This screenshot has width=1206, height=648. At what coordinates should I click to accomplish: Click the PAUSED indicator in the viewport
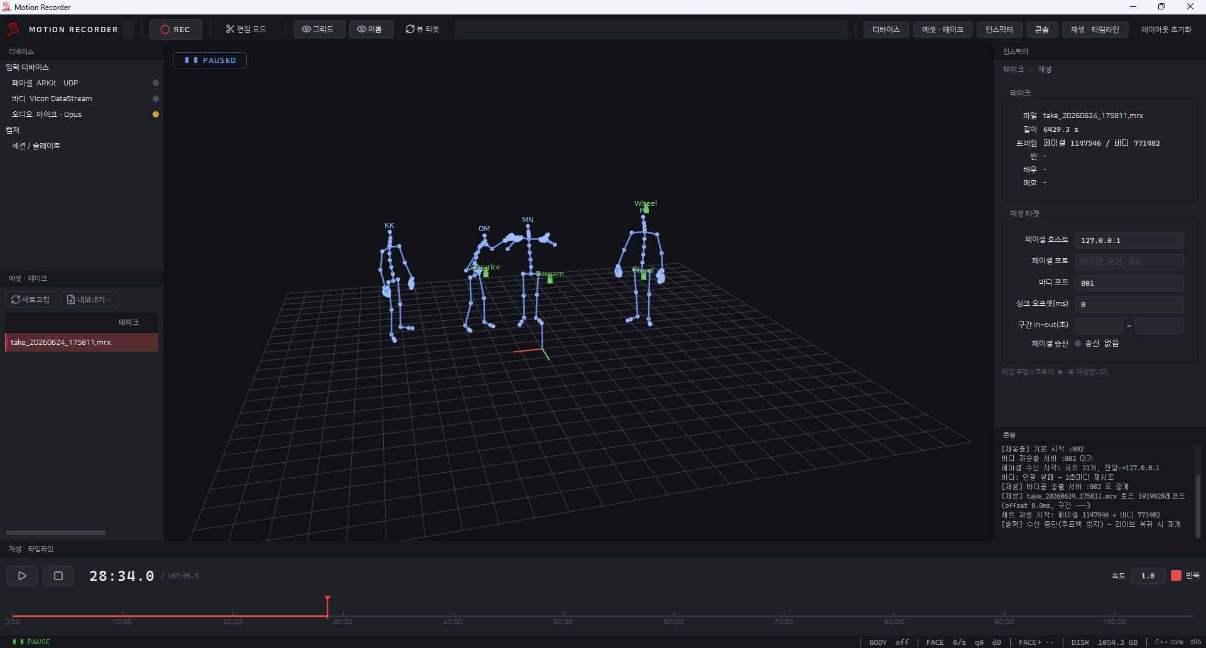pos(210,60)
